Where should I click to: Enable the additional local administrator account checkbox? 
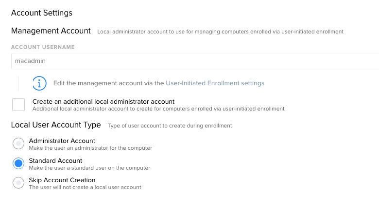18,105
